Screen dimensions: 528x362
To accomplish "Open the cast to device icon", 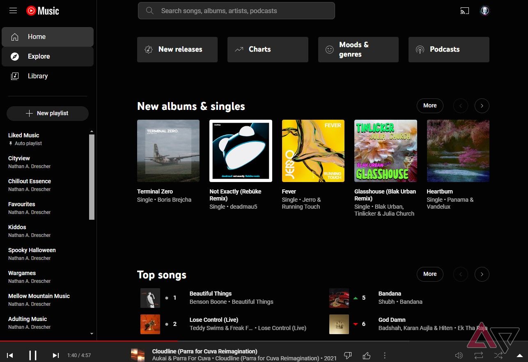I will [464, 11].
